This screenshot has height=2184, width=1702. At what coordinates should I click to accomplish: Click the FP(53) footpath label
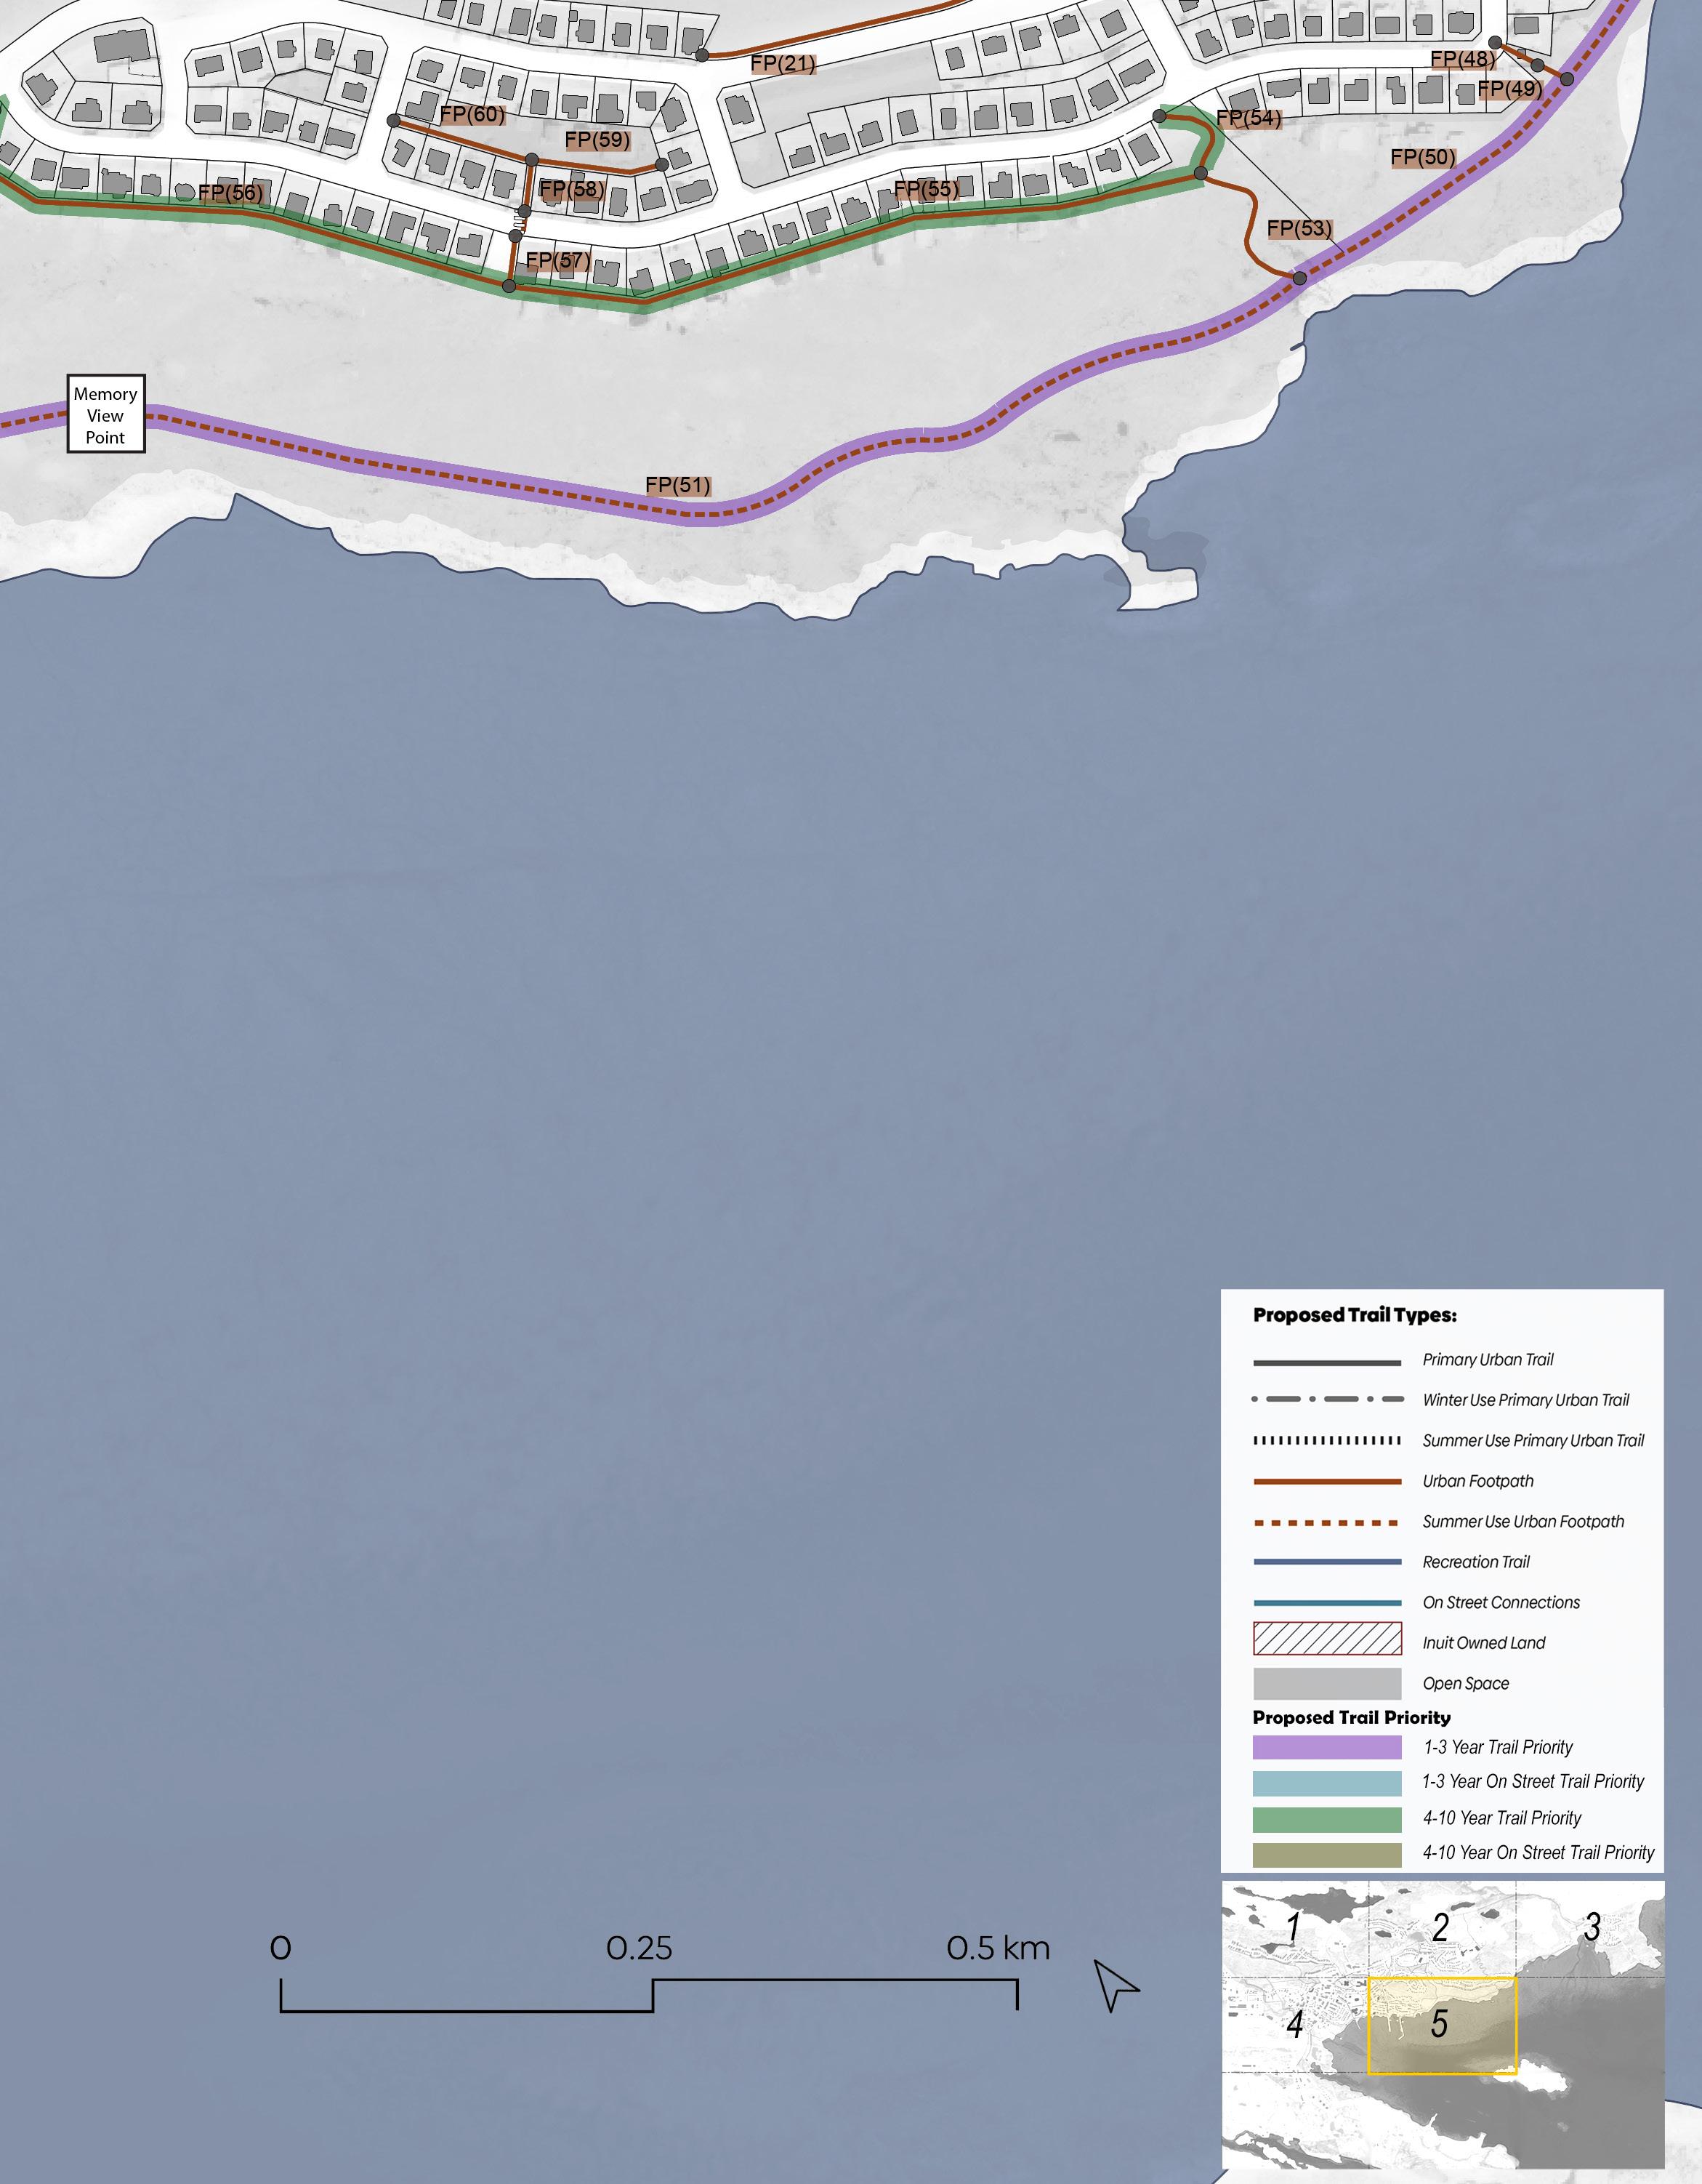click(1299, 228)
